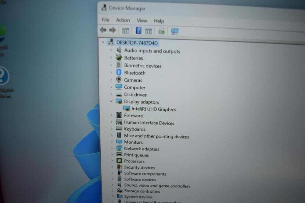Select the Firmware category label

(134, 115)
